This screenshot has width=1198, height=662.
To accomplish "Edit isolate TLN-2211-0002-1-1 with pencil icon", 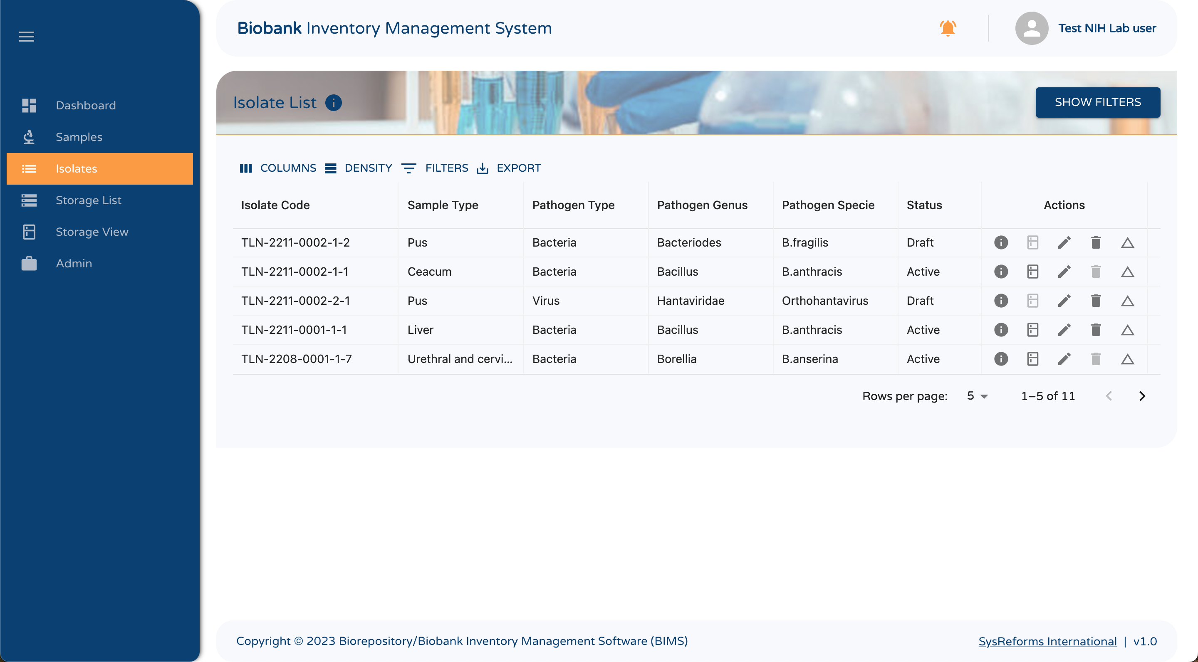I will pyautogui.click(x=1064, y=272).
